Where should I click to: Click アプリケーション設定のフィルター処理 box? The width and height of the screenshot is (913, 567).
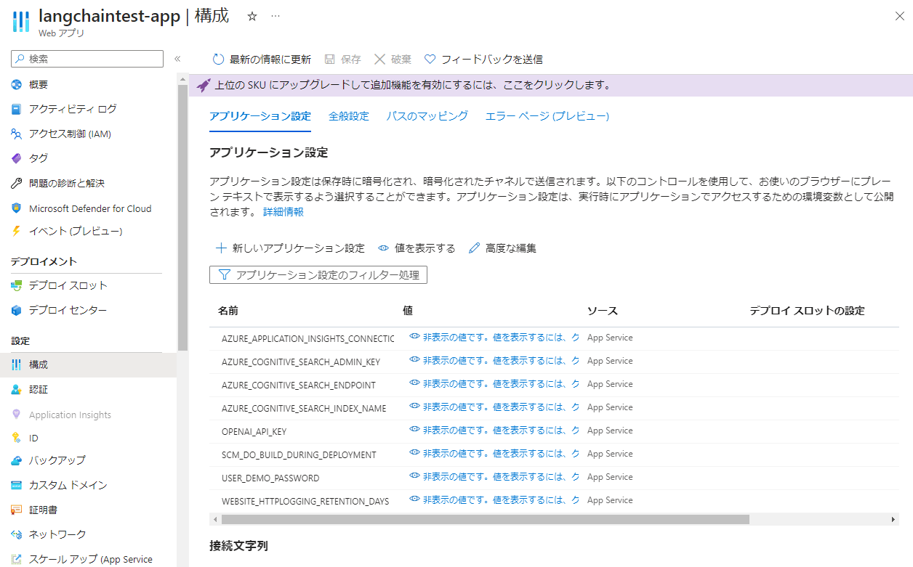click(x=318, y=275)
